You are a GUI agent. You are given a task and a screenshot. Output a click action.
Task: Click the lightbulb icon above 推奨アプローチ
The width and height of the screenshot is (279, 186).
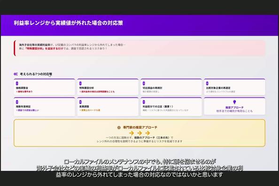(234, 102)
